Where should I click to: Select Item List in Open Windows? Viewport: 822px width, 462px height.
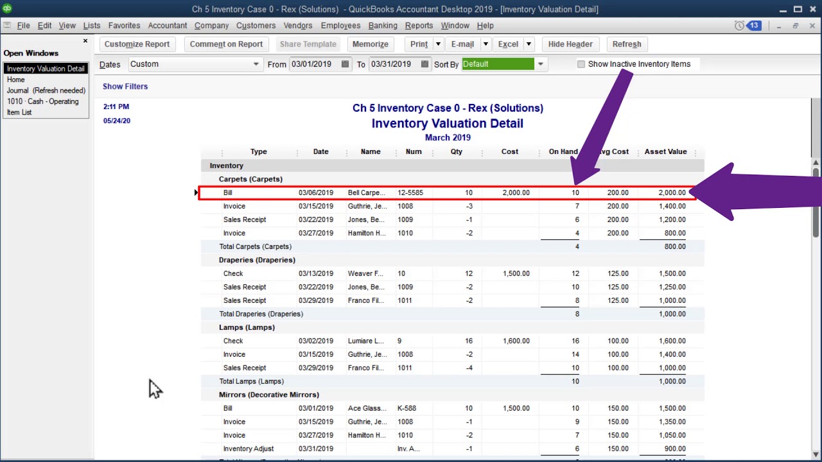click(19, 112)
